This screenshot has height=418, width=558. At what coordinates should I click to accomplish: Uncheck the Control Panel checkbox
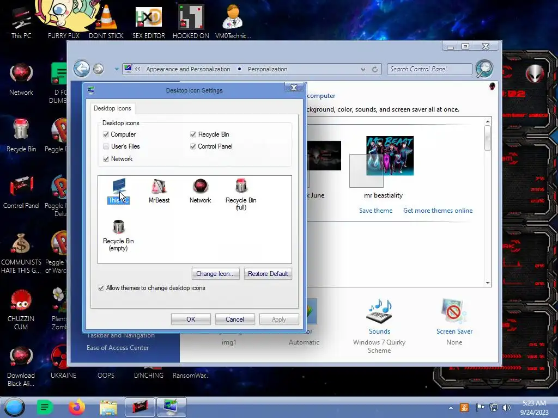(x=193, y=146)
